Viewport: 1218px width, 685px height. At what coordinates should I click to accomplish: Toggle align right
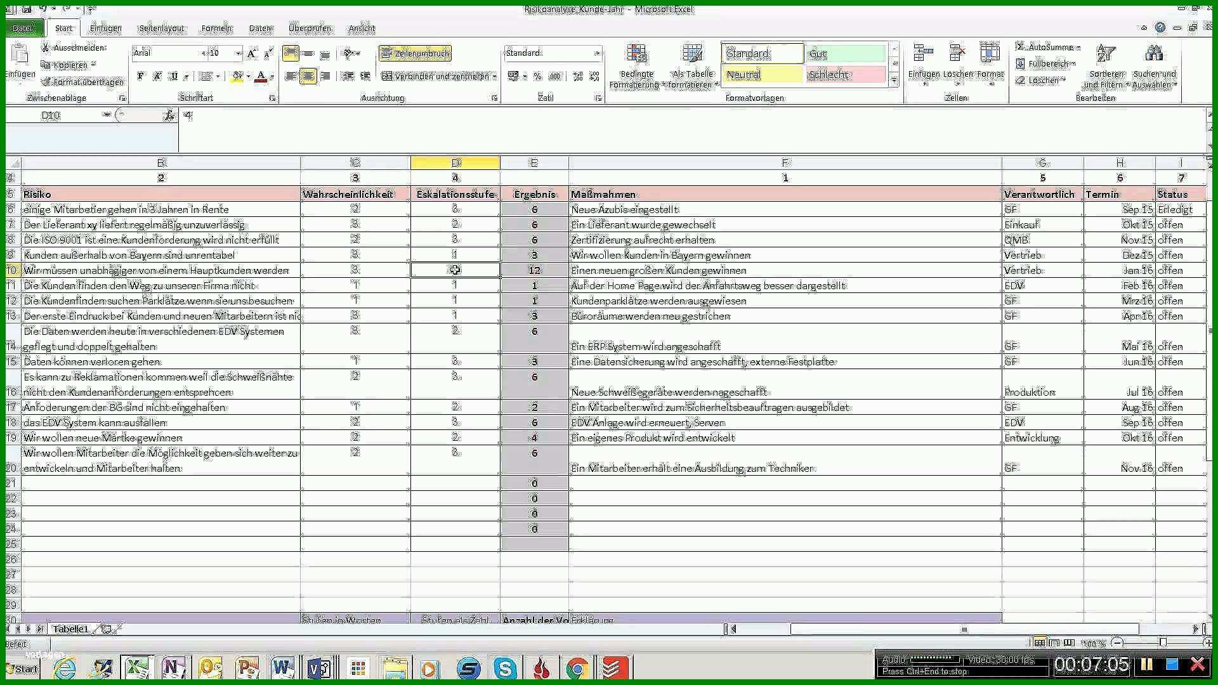[x=325, y=76]
